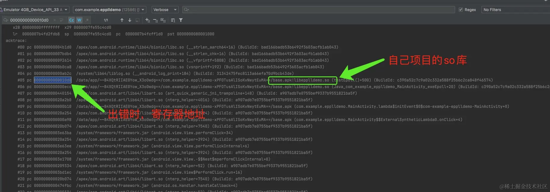Click the 1/1 match counter
550x192 pixels.
point(106,20)
